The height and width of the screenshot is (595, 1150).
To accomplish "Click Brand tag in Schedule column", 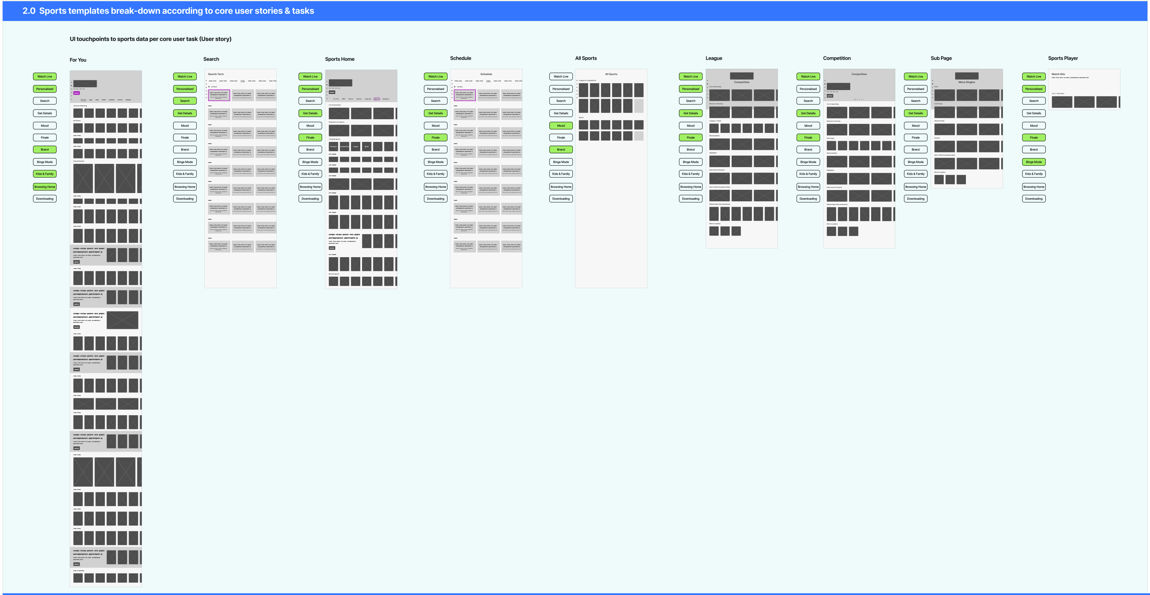I will click(x=436, y=149).
